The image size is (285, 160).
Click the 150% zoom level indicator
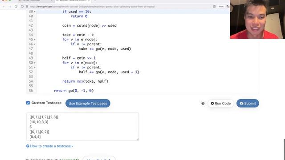pyautogui.click(x=221, y=7)
